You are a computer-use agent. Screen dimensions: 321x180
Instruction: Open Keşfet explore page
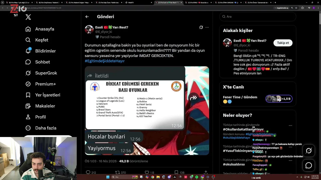pyautogui.click(x=37, y=40)
